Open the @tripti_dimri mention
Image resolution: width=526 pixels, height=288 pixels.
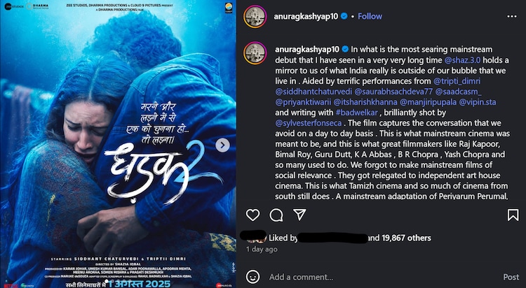click(457, 81)
